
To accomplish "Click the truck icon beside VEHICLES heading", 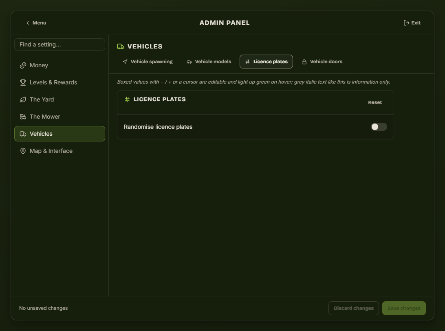I will pos(121,46).
